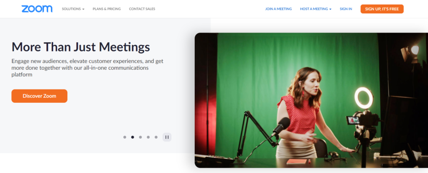Screen dimensions: 428x173
Task: Open the Sign In link
Action: pos(346,9)
